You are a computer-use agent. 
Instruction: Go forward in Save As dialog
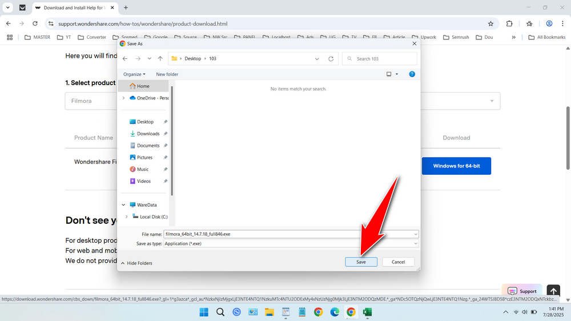(x=138, y=59)
